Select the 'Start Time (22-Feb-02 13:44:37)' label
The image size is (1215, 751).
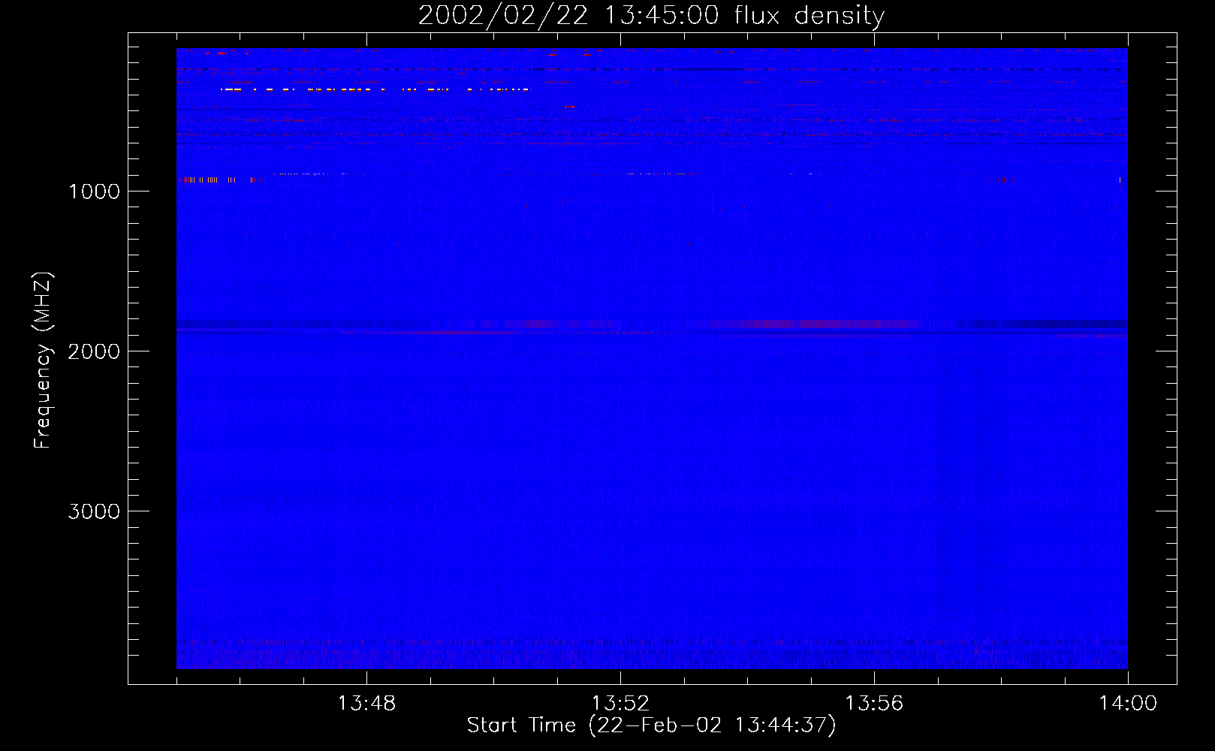coord(651,725)
